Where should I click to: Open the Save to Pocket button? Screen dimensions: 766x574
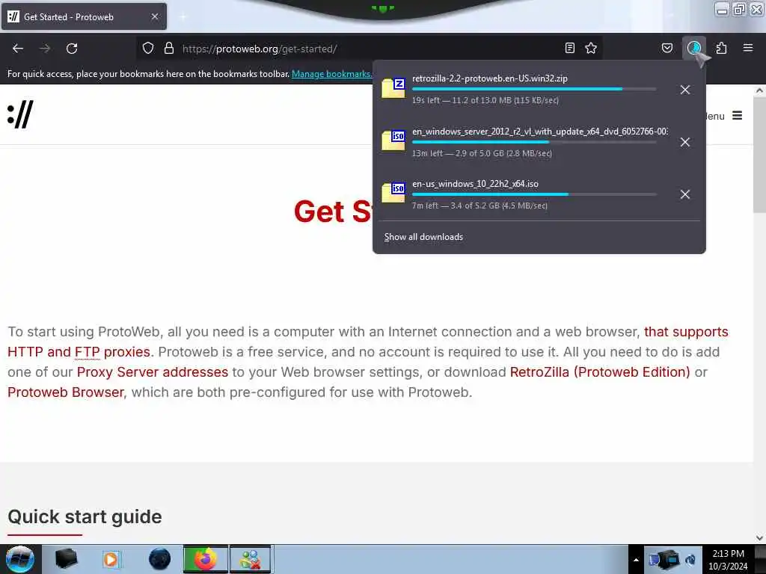pyautogui.click(x=667, y=48)
